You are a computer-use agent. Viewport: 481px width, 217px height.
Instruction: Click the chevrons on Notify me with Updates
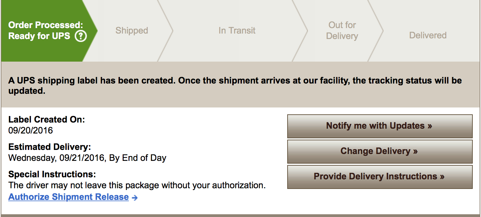(x=430, y=126)
